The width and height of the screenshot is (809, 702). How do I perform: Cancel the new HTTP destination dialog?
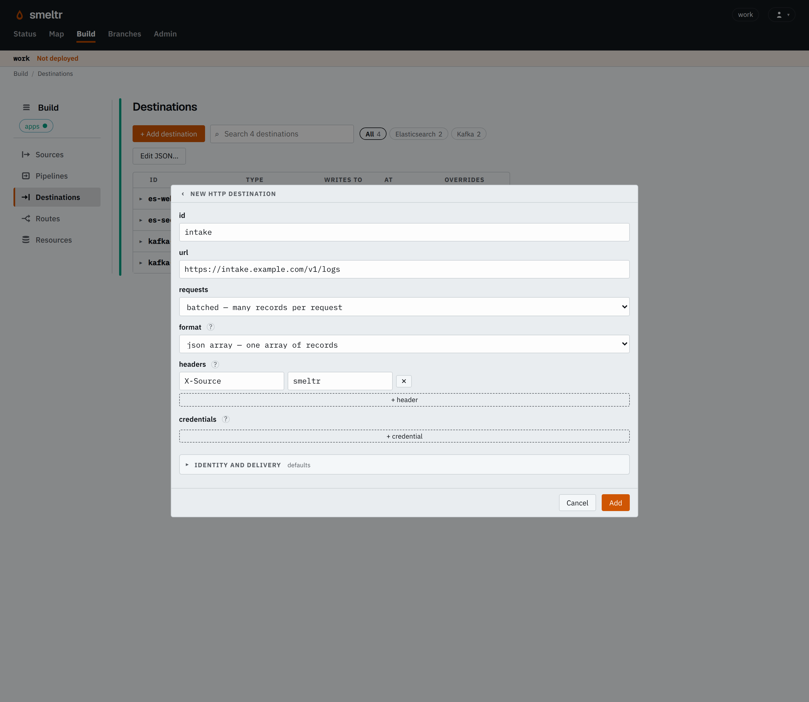[577, 503]
